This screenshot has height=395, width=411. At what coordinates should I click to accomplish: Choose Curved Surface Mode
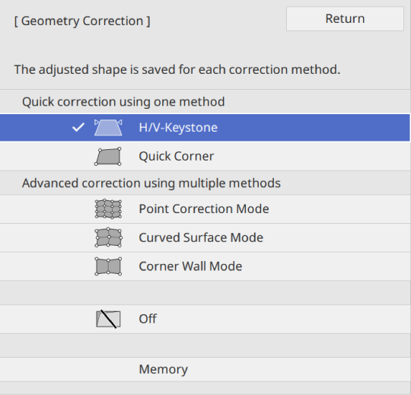tap(205, 237)
